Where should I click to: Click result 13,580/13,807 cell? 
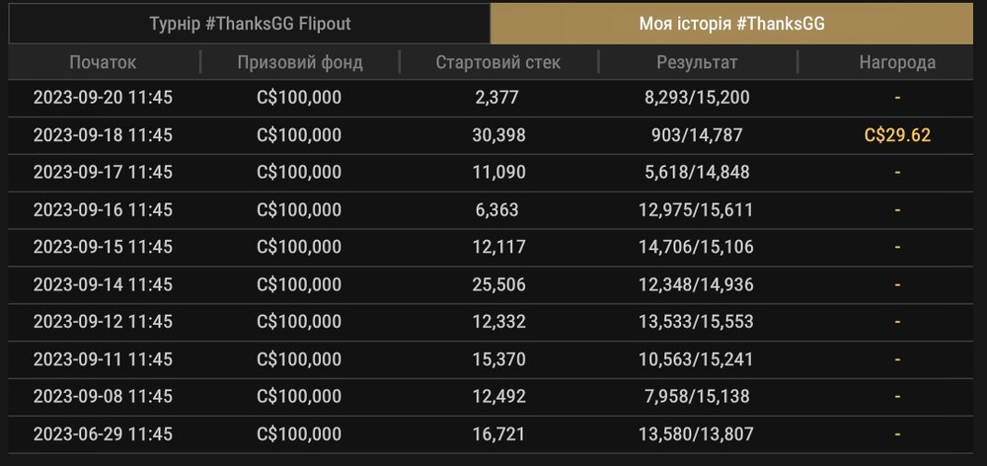[x=696, y=433]
